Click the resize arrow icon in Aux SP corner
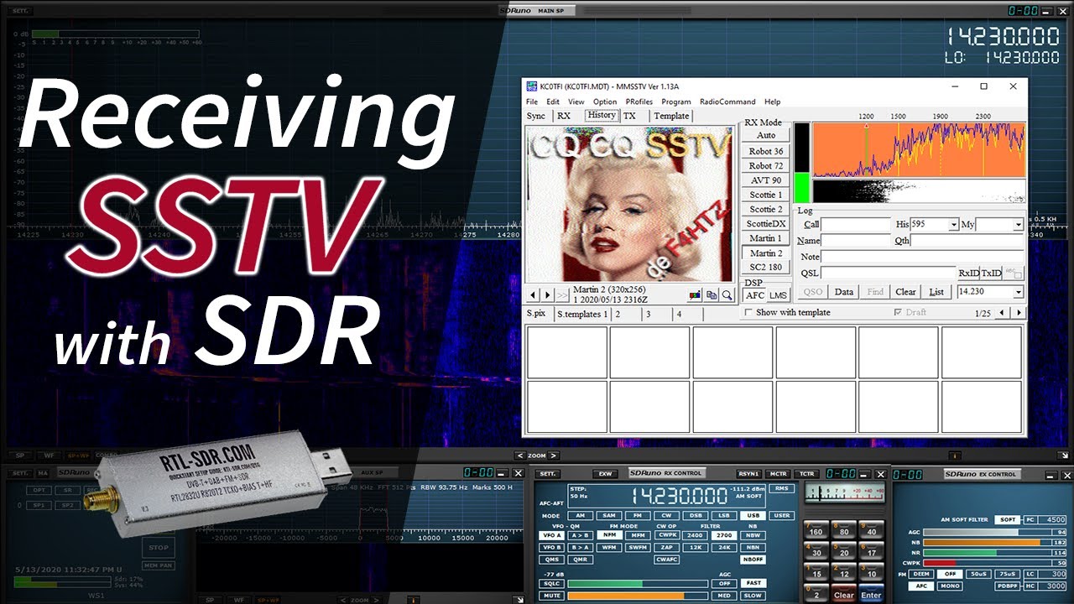The image size is (1074, 604). [x=519, y=600]
